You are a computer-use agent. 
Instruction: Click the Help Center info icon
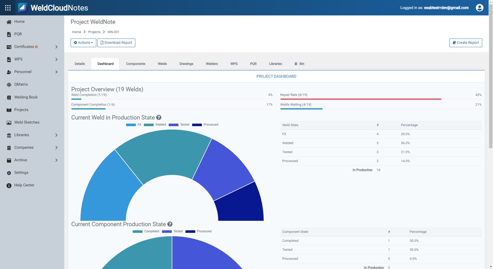[9, 186]
